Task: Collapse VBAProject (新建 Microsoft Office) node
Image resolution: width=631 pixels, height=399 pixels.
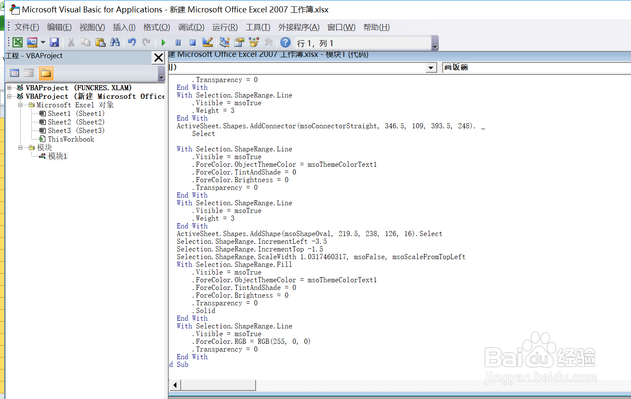Action: [x=9, y=96]
